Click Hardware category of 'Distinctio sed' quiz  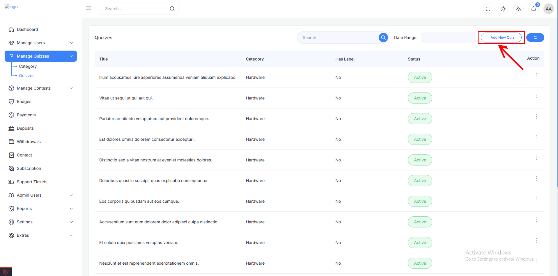click(255, 160)
